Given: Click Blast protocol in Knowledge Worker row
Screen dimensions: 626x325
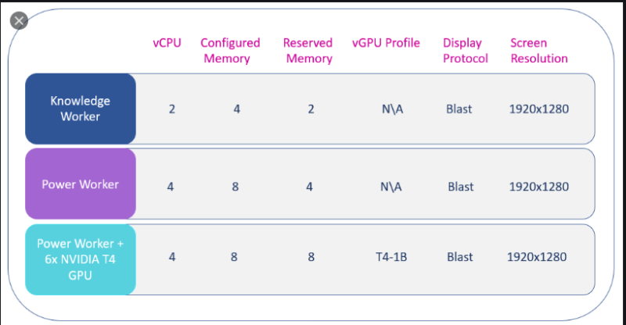Looking at the screenshot, I should click(x=459, y=109).
